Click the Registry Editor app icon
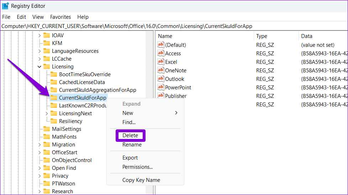The height and width of the screenshot is (195, 348). [5, 6]
